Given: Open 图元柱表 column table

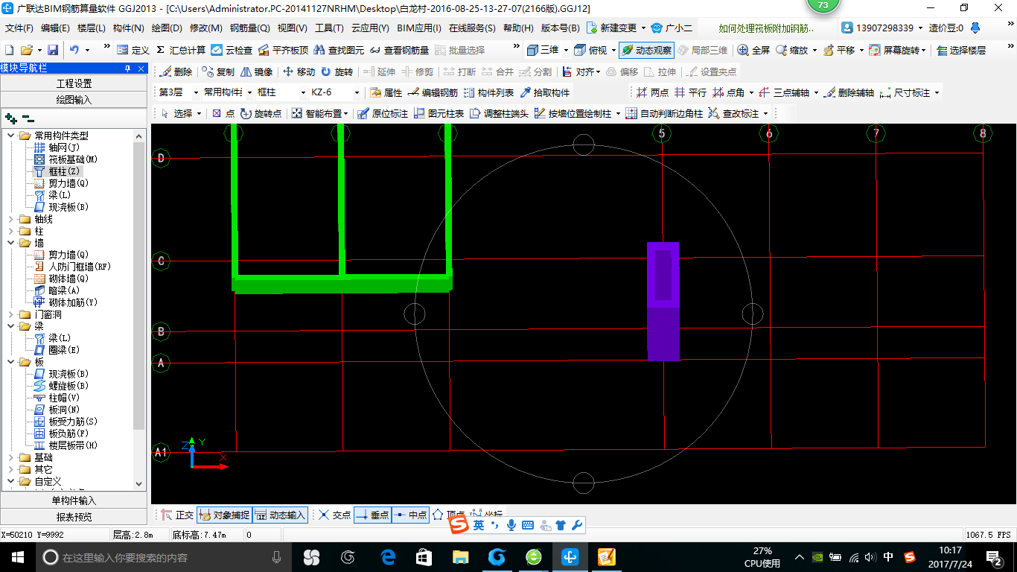Looking at the screenshot, I should (x=439, y=113).
